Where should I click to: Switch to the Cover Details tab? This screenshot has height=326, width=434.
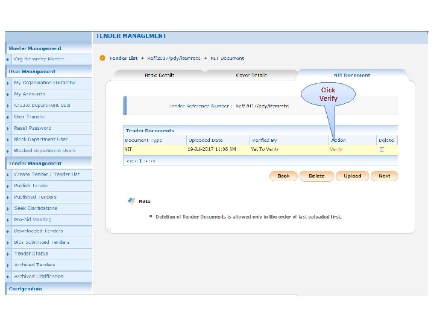(x=251, y=75)
